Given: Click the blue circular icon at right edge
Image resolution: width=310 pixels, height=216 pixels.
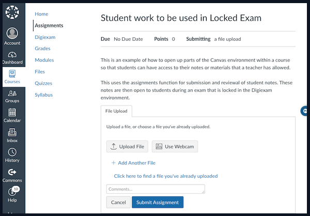Looking at the screenshot, I should pos(305,111).
